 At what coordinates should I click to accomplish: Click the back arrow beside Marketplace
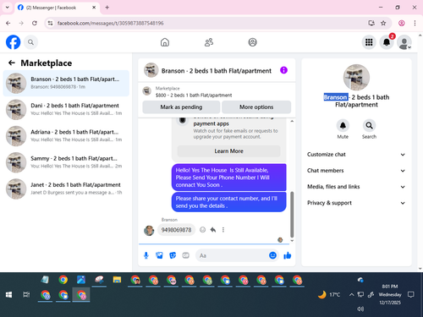12,63
